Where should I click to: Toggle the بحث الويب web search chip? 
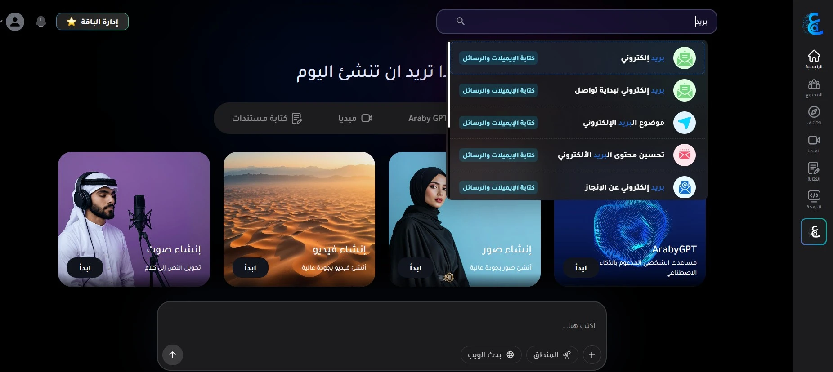(x=491, y=355)
